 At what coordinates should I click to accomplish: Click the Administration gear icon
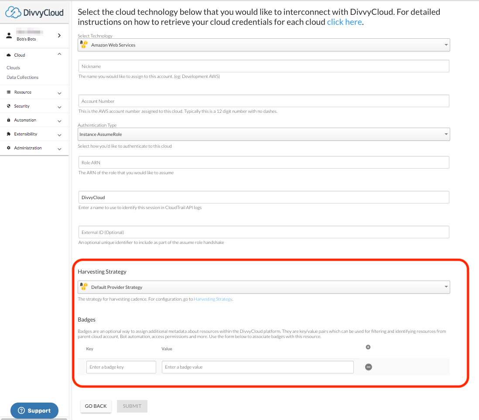click(x=9, y=148)
